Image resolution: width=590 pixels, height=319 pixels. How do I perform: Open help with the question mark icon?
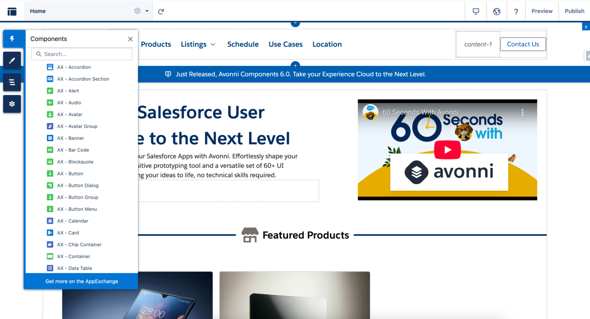(x=516, y=12)
